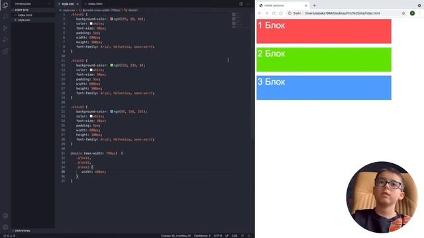Open the Extensions view
The image size is (424, 238).
coord(5,52)
